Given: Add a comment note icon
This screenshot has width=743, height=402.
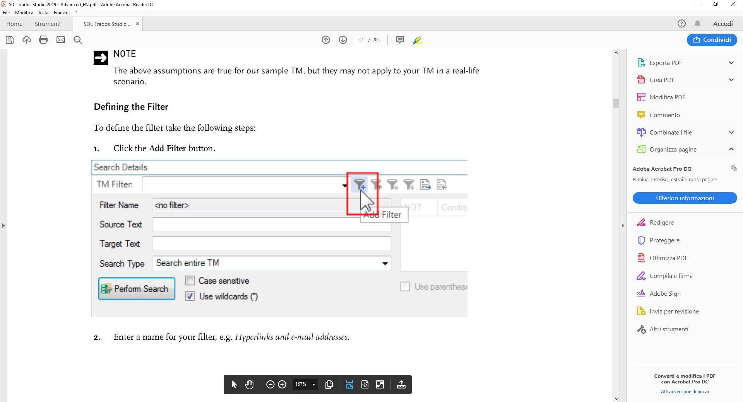Looking at the screenshot, I should 400,40.
